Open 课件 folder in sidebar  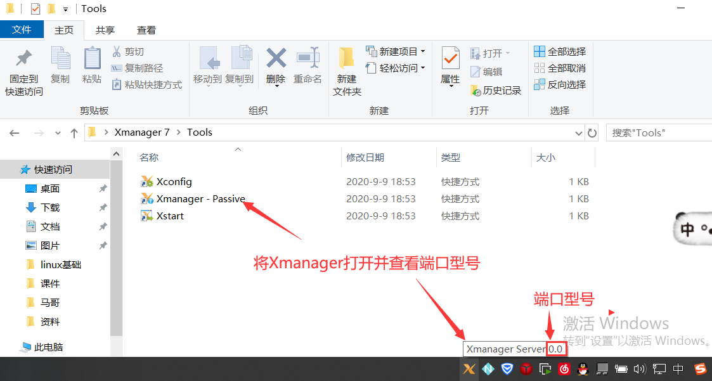(x=42, y=284)
